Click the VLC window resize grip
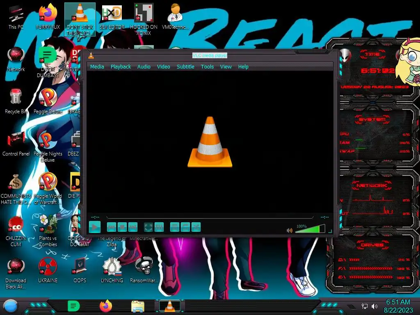The height and width of the screenshot is (315, 420). (330, 231)
